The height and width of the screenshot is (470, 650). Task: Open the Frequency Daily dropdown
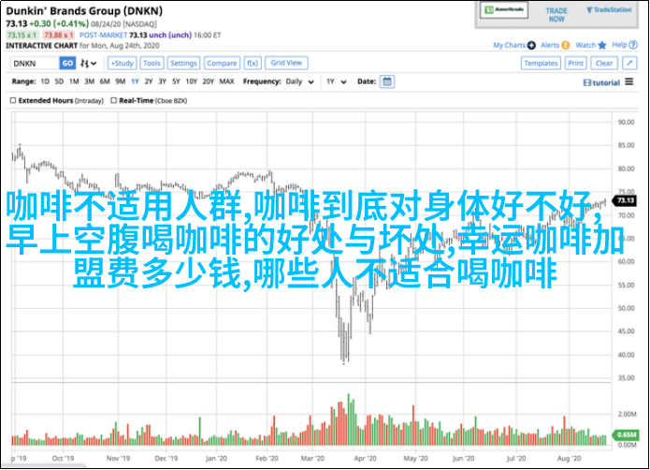coord(299,81)
